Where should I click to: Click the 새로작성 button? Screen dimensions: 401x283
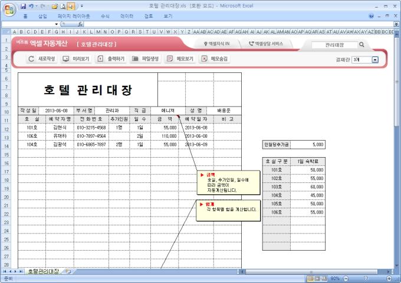42,59
